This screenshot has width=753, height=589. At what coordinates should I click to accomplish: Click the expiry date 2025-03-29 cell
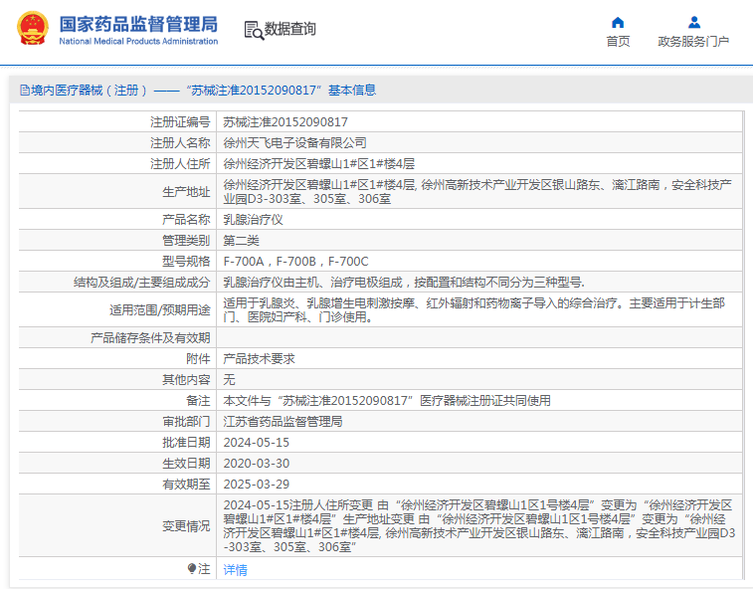click(x=479, y=485)
